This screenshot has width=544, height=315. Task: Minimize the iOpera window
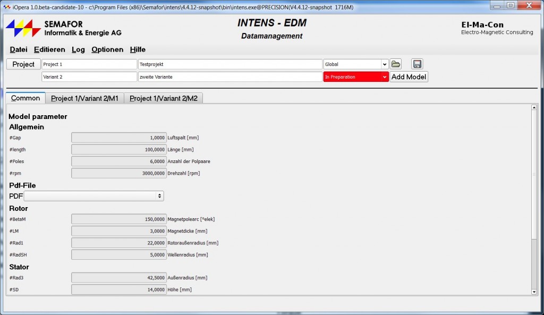click(x=497, y=5)
